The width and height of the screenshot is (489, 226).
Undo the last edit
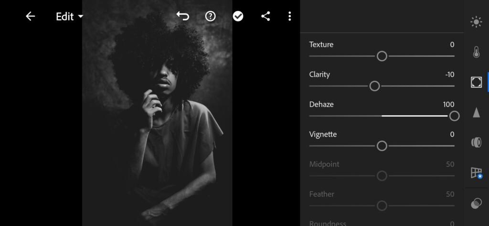183,16
